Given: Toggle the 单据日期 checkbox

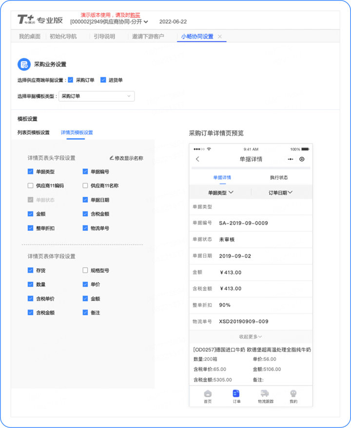Looking at the screenshot, I should point(85,200).
